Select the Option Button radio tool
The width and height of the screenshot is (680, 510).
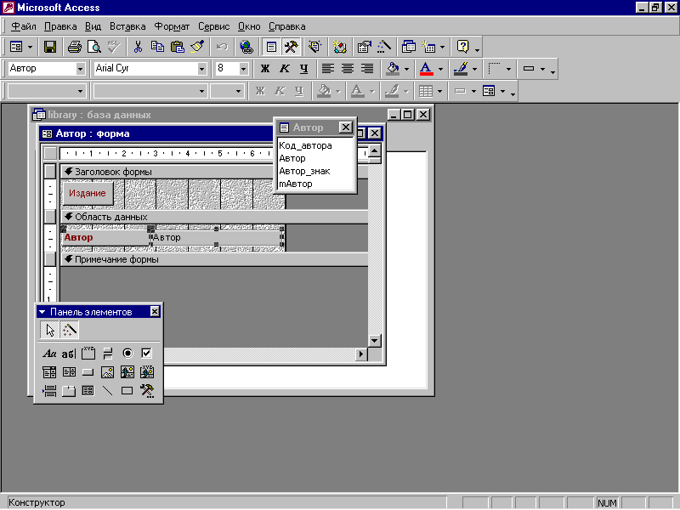click(127, 354)
